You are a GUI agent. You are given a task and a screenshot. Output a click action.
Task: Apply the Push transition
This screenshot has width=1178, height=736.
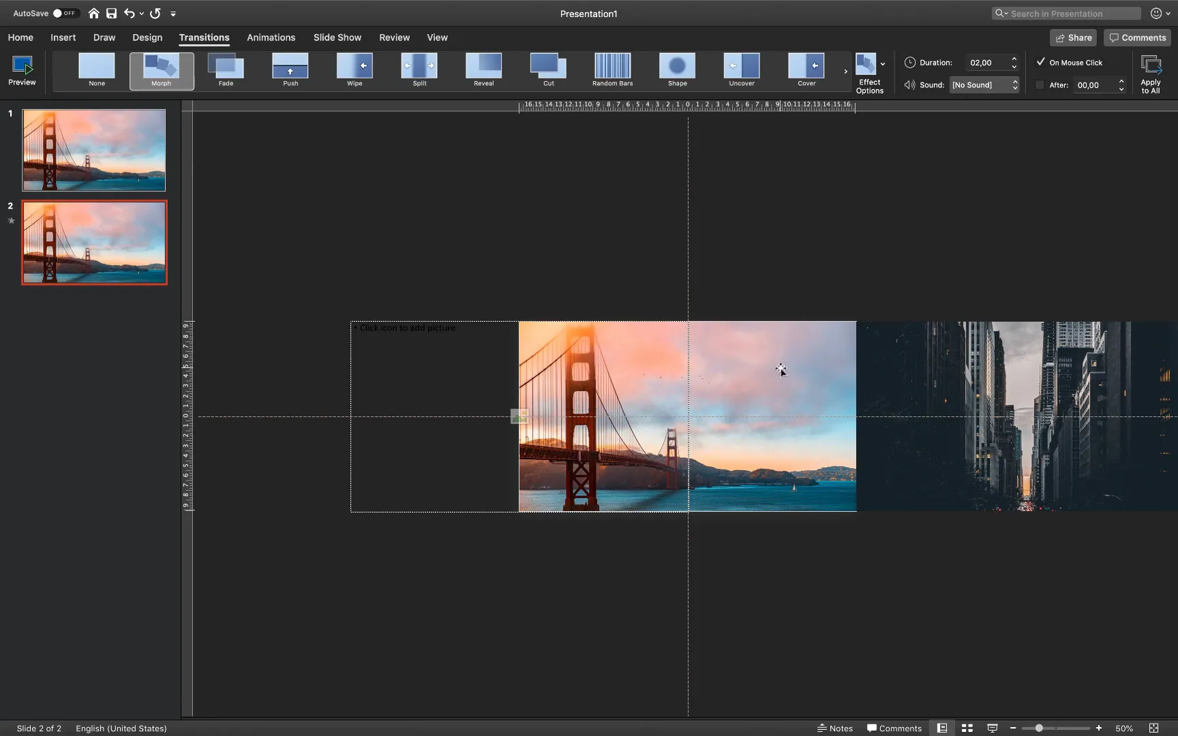coord(290,71)
